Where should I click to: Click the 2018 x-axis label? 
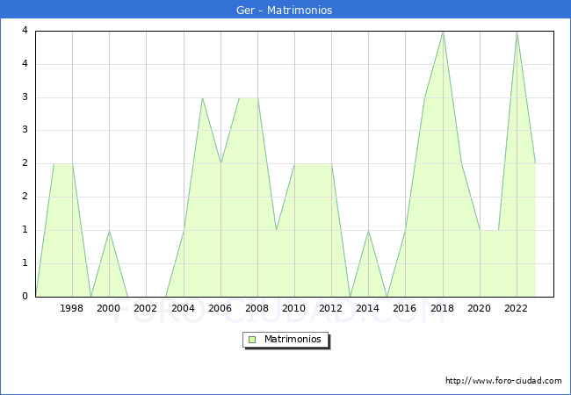coord(442,308)
